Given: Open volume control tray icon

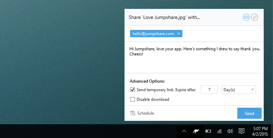Looking at the screenshot, I should [x=230, y=131].
